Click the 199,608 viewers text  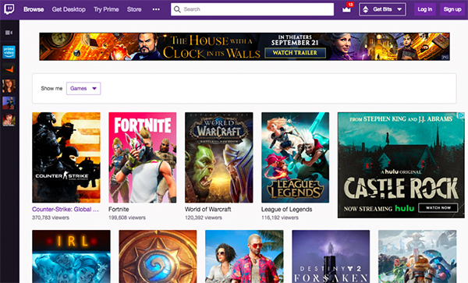coord(127,218)
